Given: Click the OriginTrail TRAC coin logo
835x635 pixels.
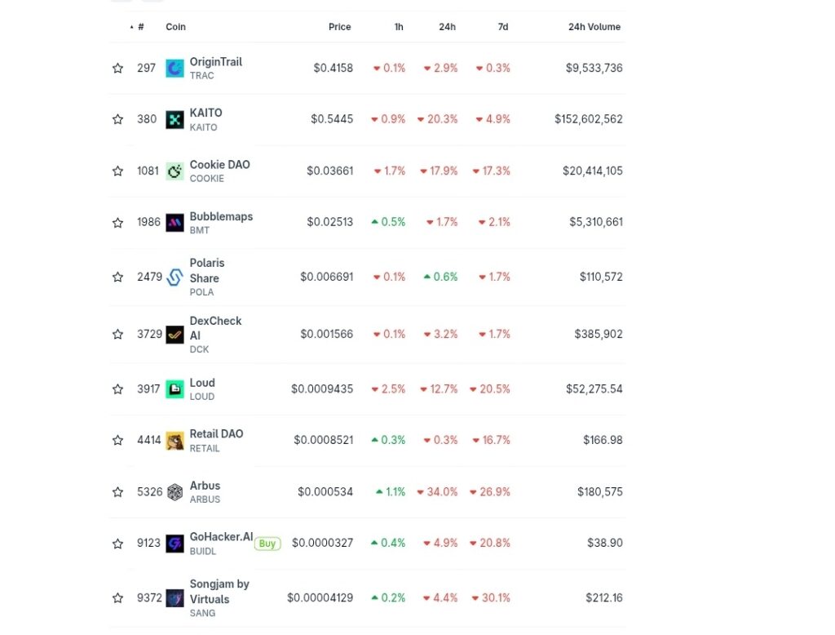Looking at the screenshot, I should [x=175, y=68].
